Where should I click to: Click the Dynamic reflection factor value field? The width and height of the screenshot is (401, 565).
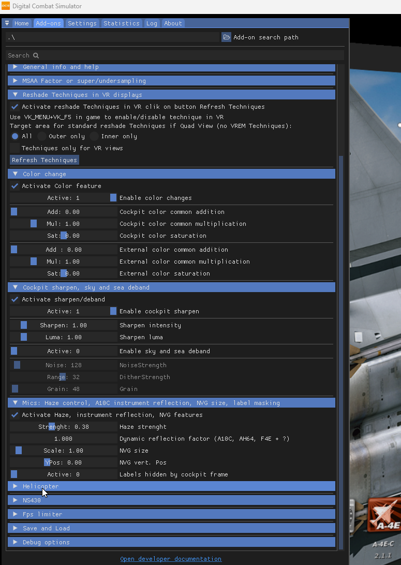click(63, 439)
